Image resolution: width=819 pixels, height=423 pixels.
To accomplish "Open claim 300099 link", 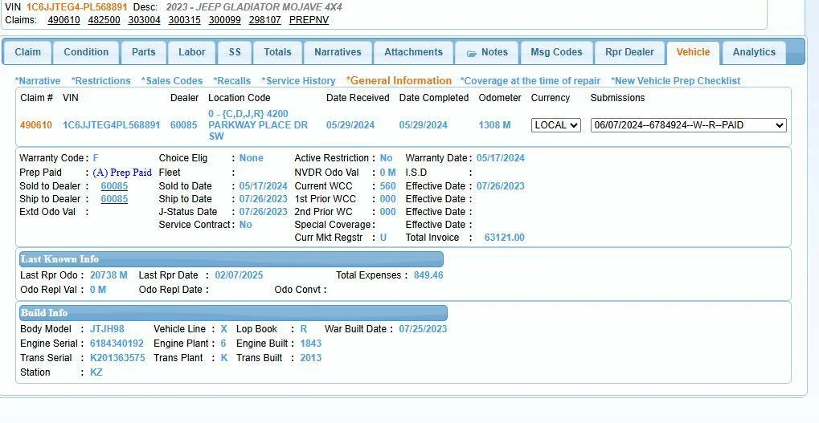I will pyautogui.click(x=224, y=20).
